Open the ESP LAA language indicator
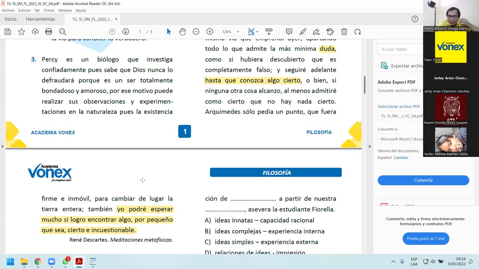479x269 pixels. 414,262
